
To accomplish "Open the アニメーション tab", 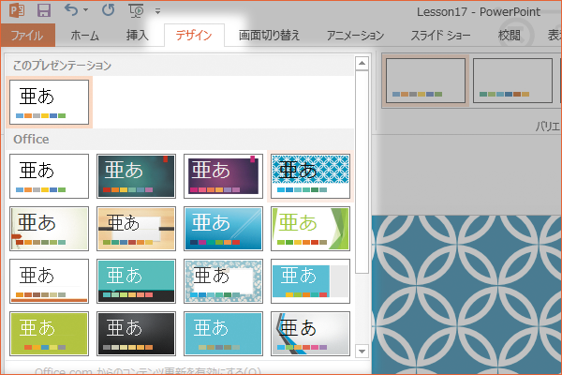I will coord(355,36).
